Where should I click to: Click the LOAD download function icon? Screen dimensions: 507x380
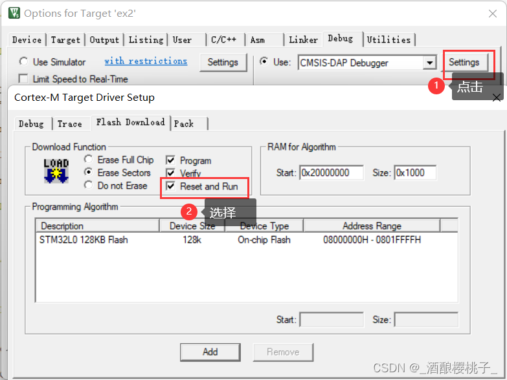coord(56,171)
